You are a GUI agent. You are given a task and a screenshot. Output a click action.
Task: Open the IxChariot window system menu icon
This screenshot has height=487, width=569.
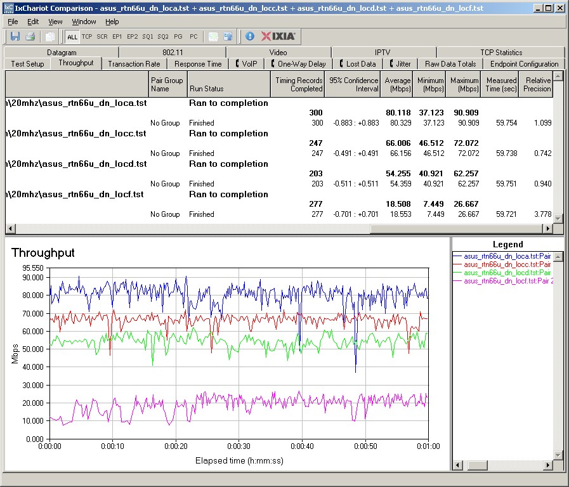[x=8, y=8]
